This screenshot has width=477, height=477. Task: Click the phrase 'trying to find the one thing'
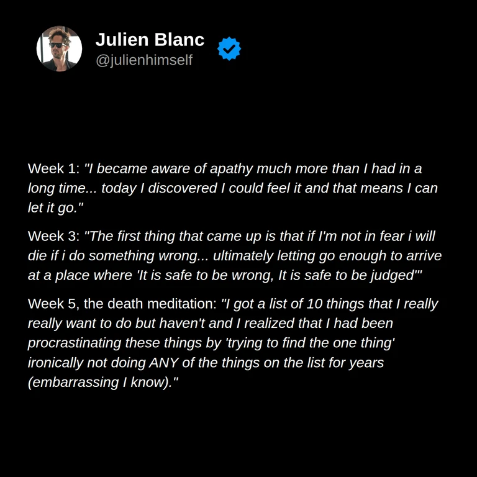[309, 343]
